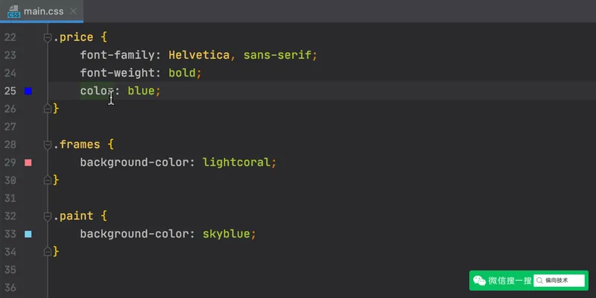This screenshot has width=596, height=298.
Task: Click the WeChat logo icon in the banner
Action: click(x=479, y=281)
